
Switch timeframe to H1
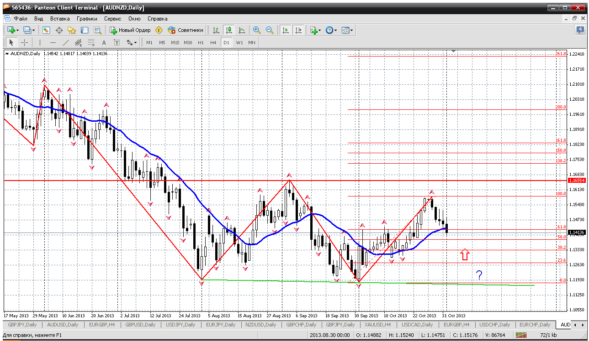tap(201, 42)
